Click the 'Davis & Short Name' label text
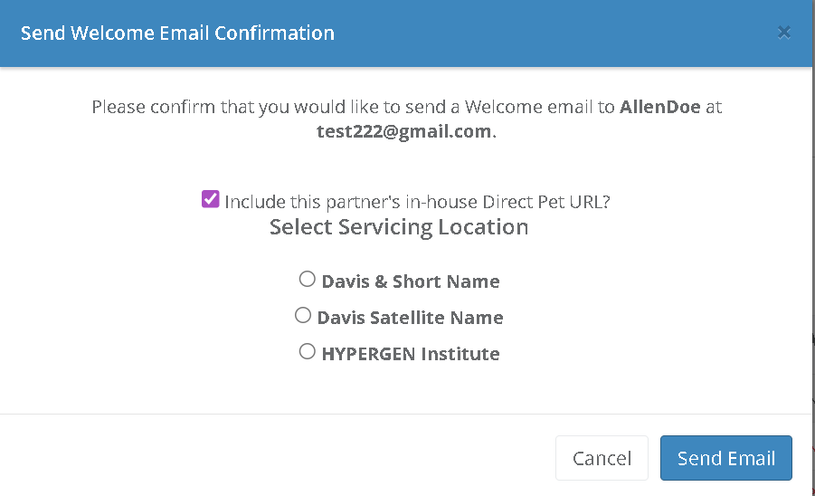The image size is (815, 496). [411, 281]
